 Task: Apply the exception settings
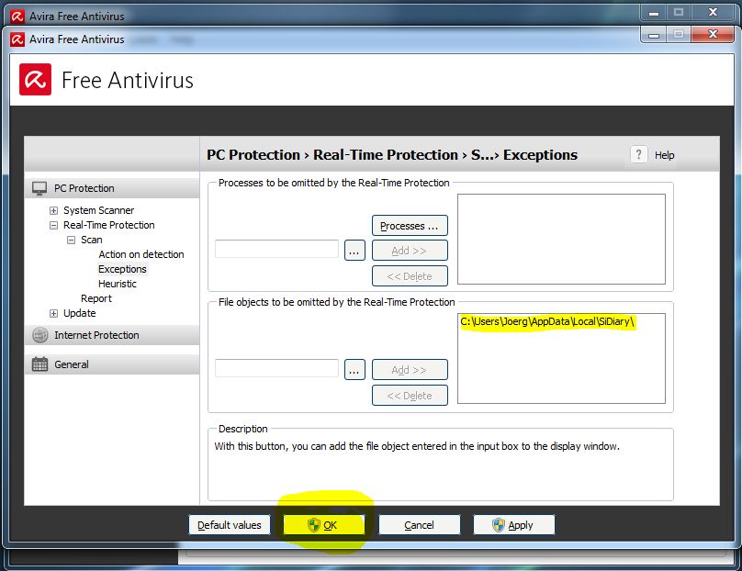pos(513,524)
